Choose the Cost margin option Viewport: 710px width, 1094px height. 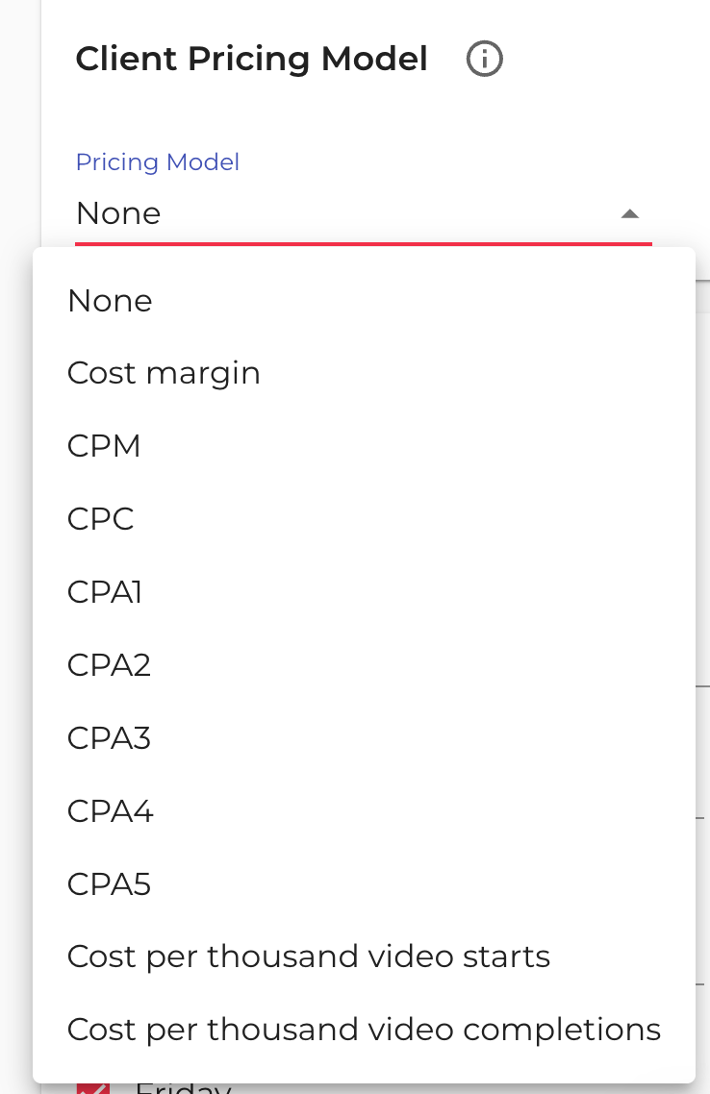click(x=164, y=373)
